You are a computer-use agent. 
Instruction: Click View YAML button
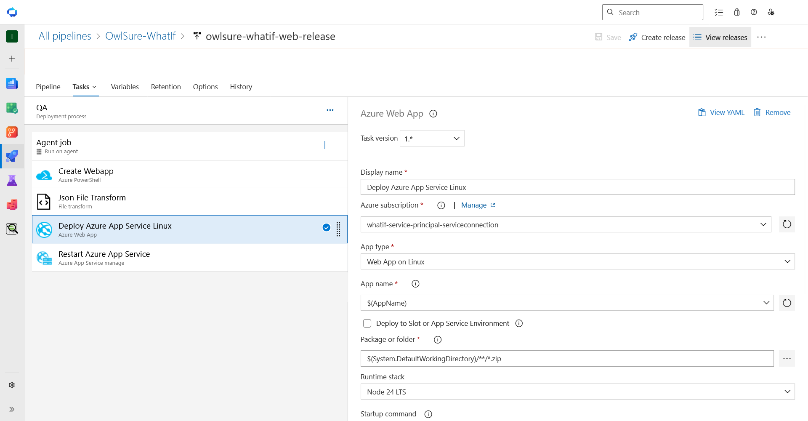pyautogui.click(x=721, y=112)
